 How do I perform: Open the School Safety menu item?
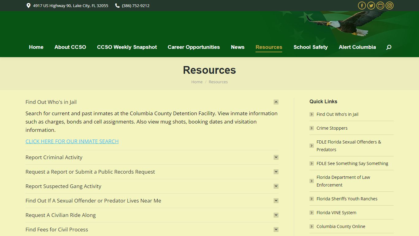(311, 47)
